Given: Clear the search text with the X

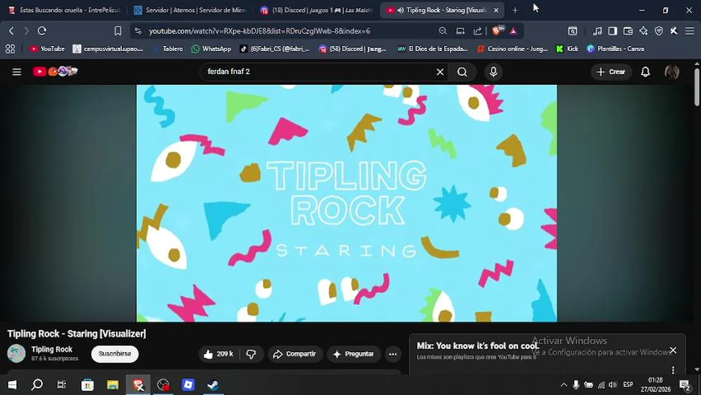Looking at the screenshot, I should coord(440,72).
